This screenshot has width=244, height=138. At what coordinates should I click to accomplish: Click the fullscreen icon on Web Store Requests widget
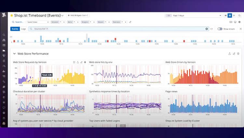[74, 62]
